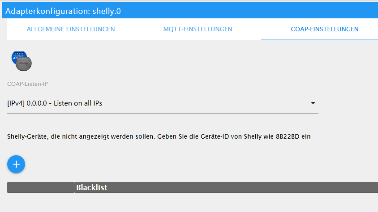Click the Shelly-Geräte blacklist description text
Viewport: 378px width, 212px height.
(x=159, y=136)
